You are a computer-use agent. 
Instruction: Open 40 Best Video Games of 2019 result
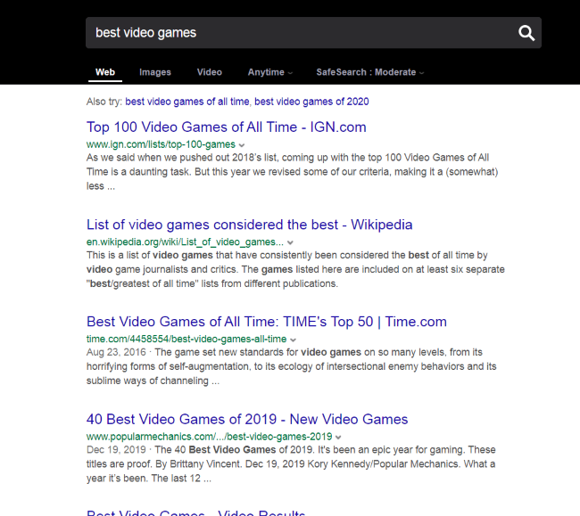point(246,419)
